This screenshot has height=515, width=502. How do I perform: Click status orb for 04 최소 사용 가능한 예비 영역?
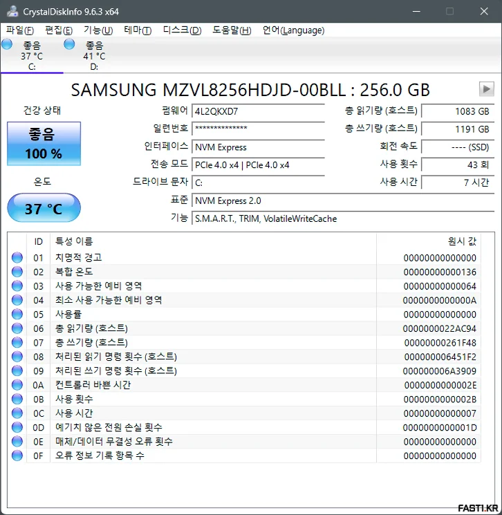point(17,300)
